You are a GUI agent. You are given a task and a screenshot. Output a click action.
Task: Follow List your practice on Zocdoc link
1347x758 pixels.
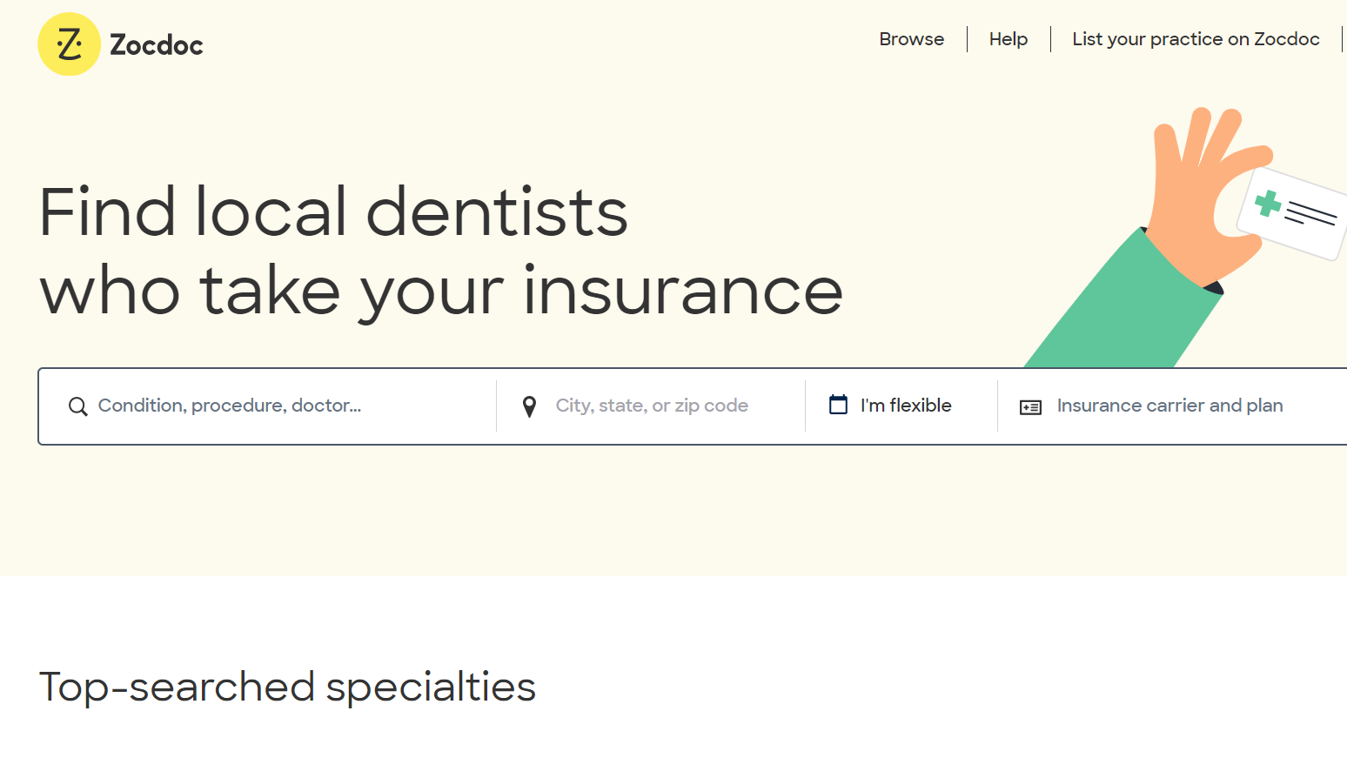click(1196, 39)
